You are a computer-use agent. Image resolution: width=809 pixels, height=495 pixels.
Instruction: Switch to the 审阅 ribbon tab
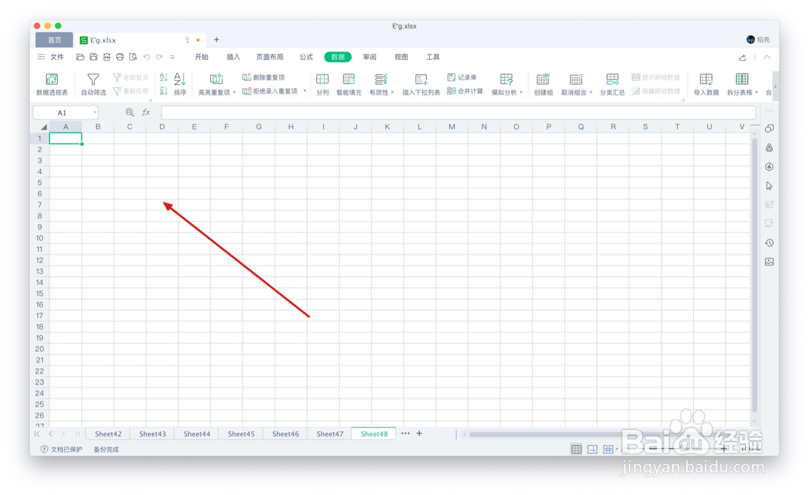coord(370,57)
